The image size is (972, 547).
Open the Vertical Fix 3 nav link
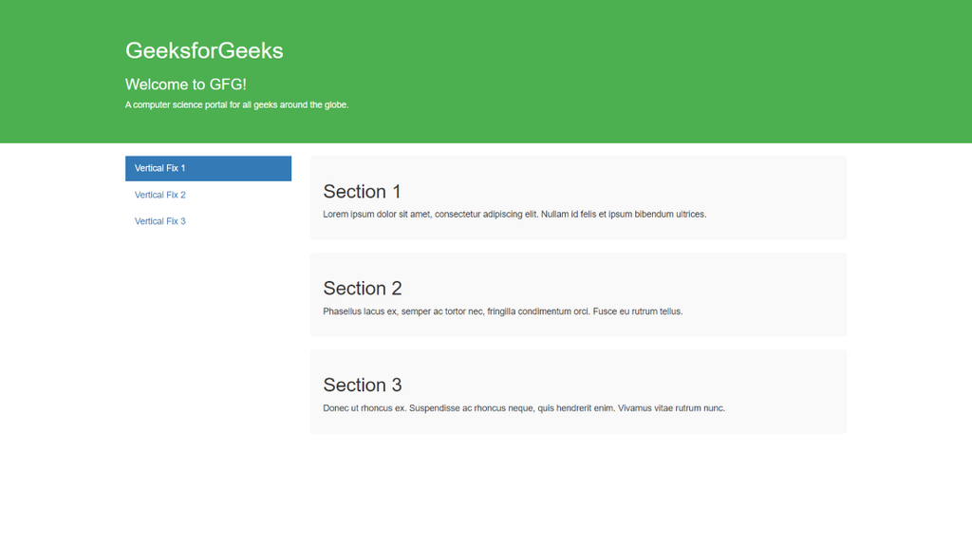(160, 221)
